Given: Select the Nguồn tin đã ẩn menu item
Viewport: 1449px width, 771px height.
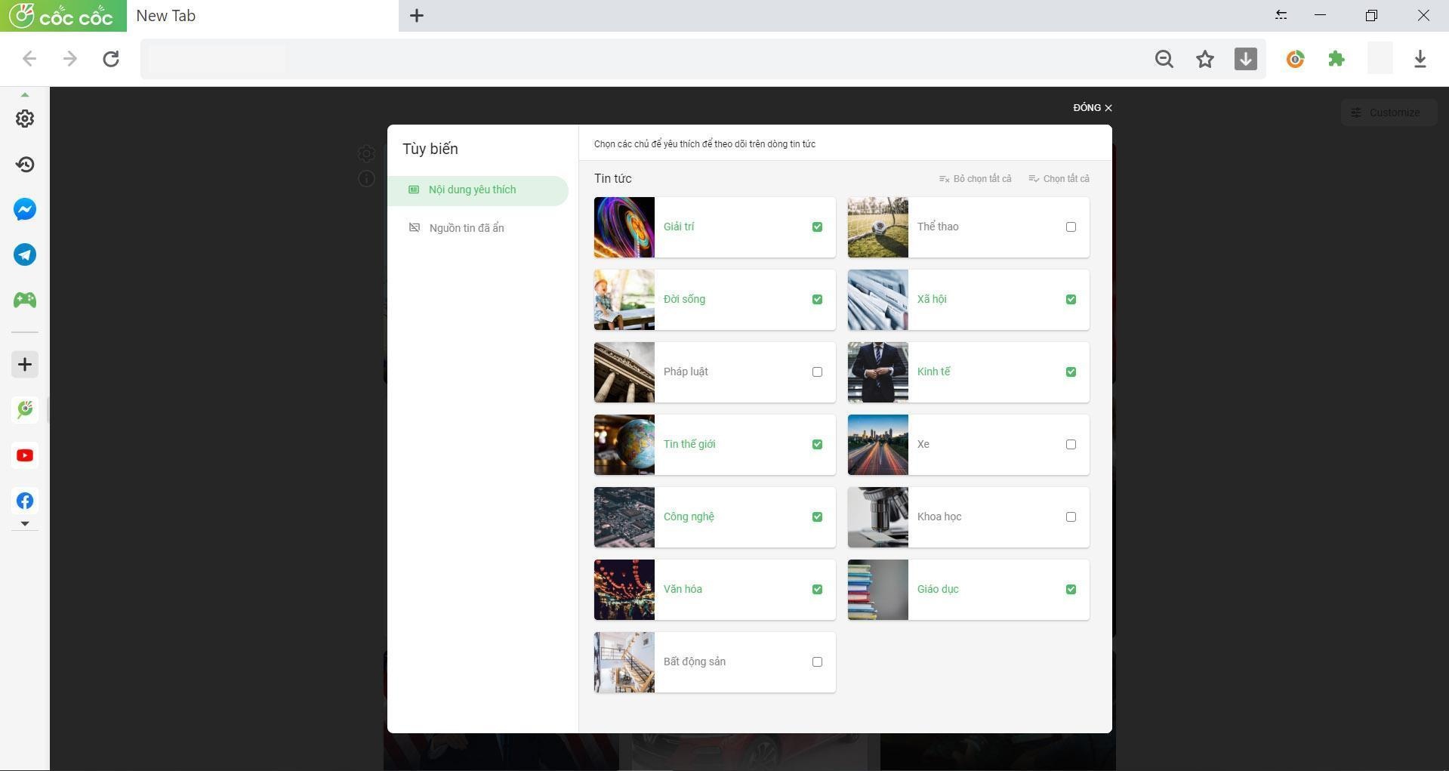Looking at the screenshot, I should [x=466, y=228].
